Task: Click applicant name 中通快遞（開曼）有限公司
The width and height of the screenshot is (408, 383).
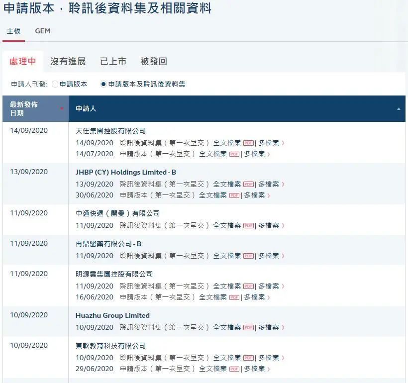Action: click(x=117, y=213)
